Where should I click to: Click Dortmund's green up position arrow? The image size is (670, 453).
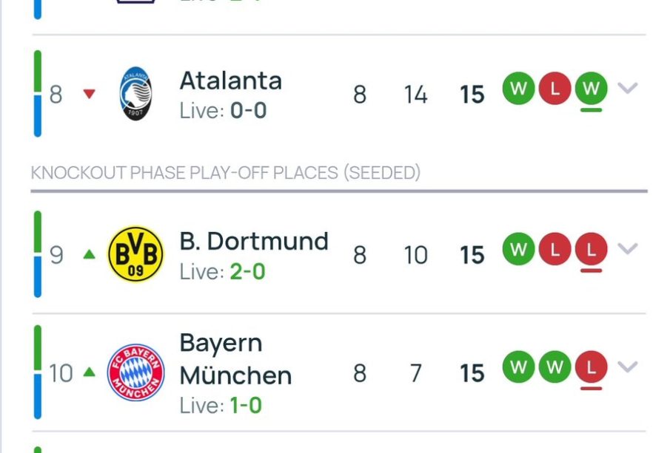pyautogui.click(x=89, y=254)
